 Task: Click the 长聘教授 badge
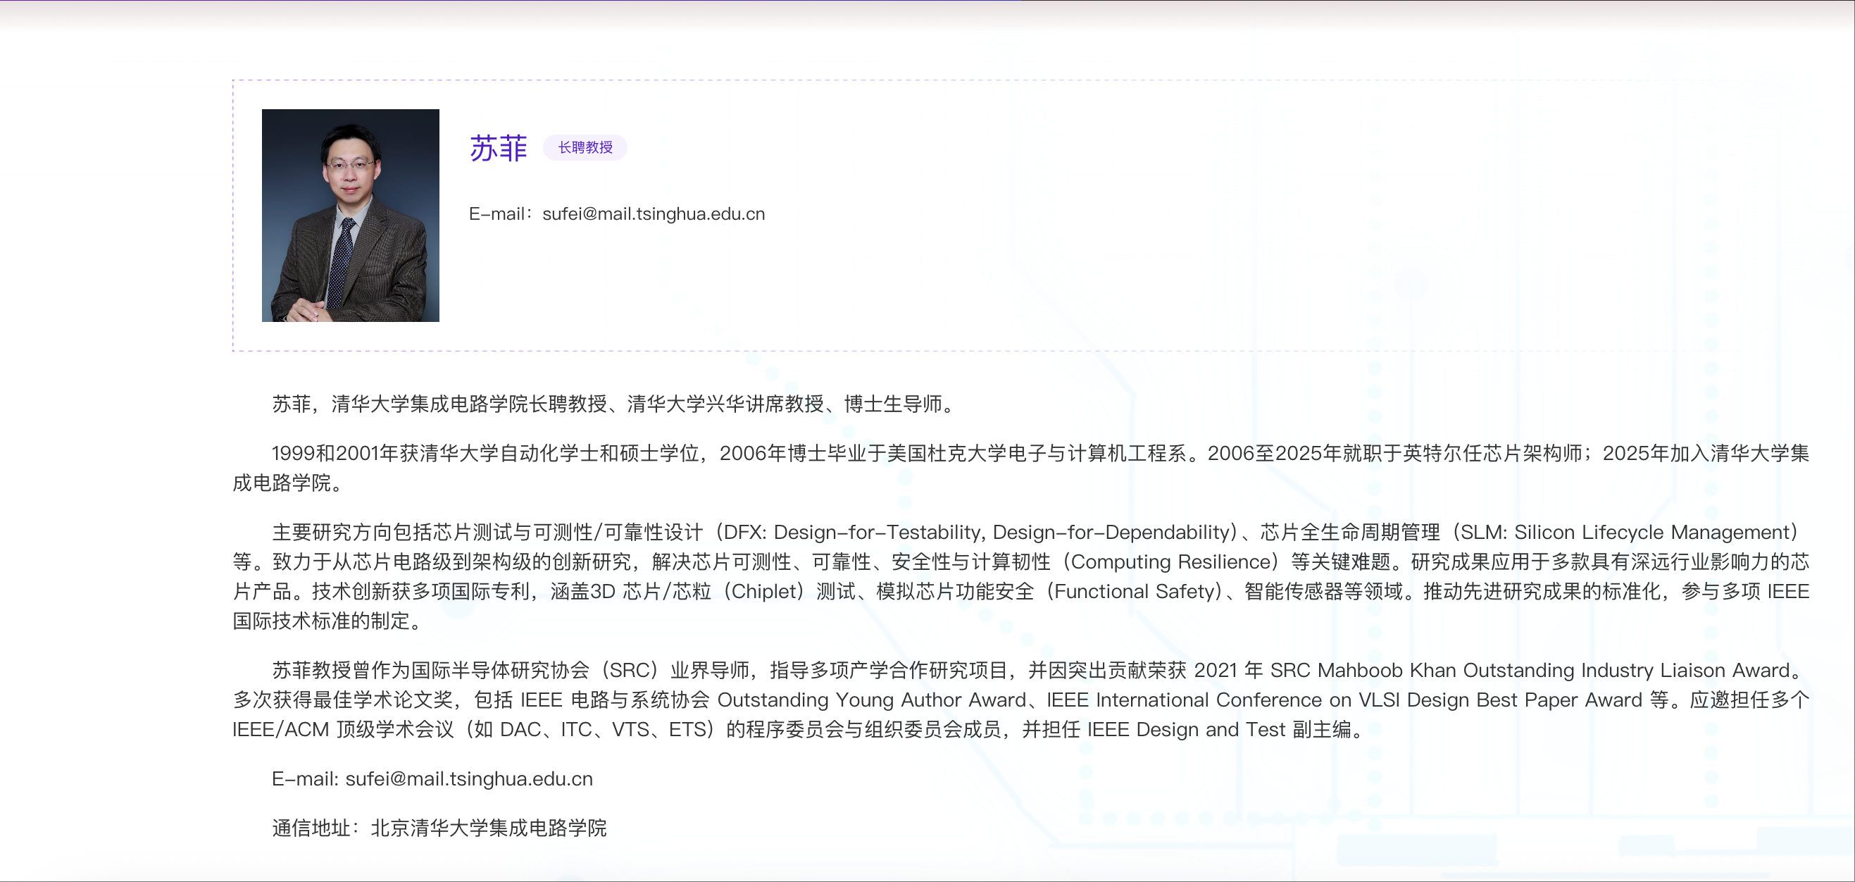click(585, 148)
